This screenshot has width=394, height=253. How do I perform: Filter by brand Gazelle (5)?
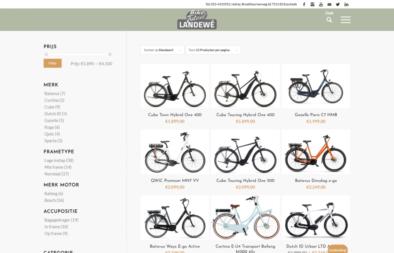[54, 120]
